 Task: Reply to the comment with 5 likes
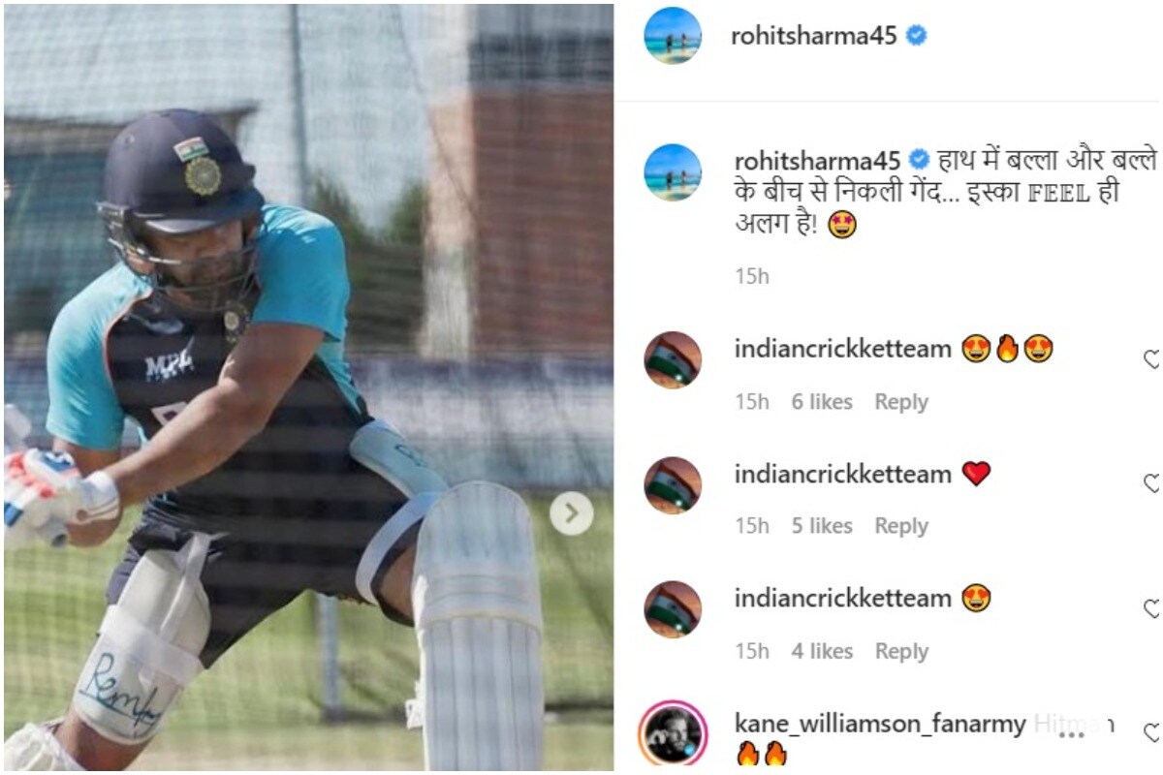[901, 526]
